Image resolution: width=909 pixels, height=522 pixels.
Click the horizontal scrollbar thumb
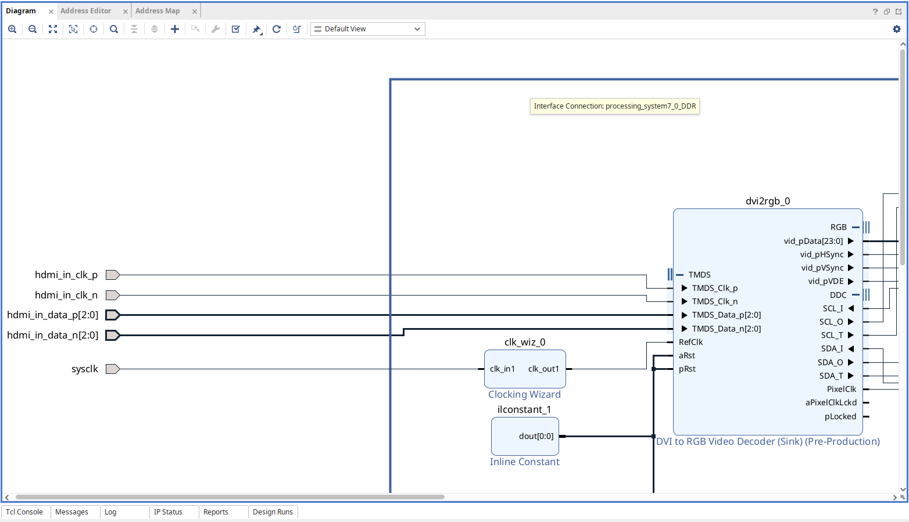click(230, 497)
